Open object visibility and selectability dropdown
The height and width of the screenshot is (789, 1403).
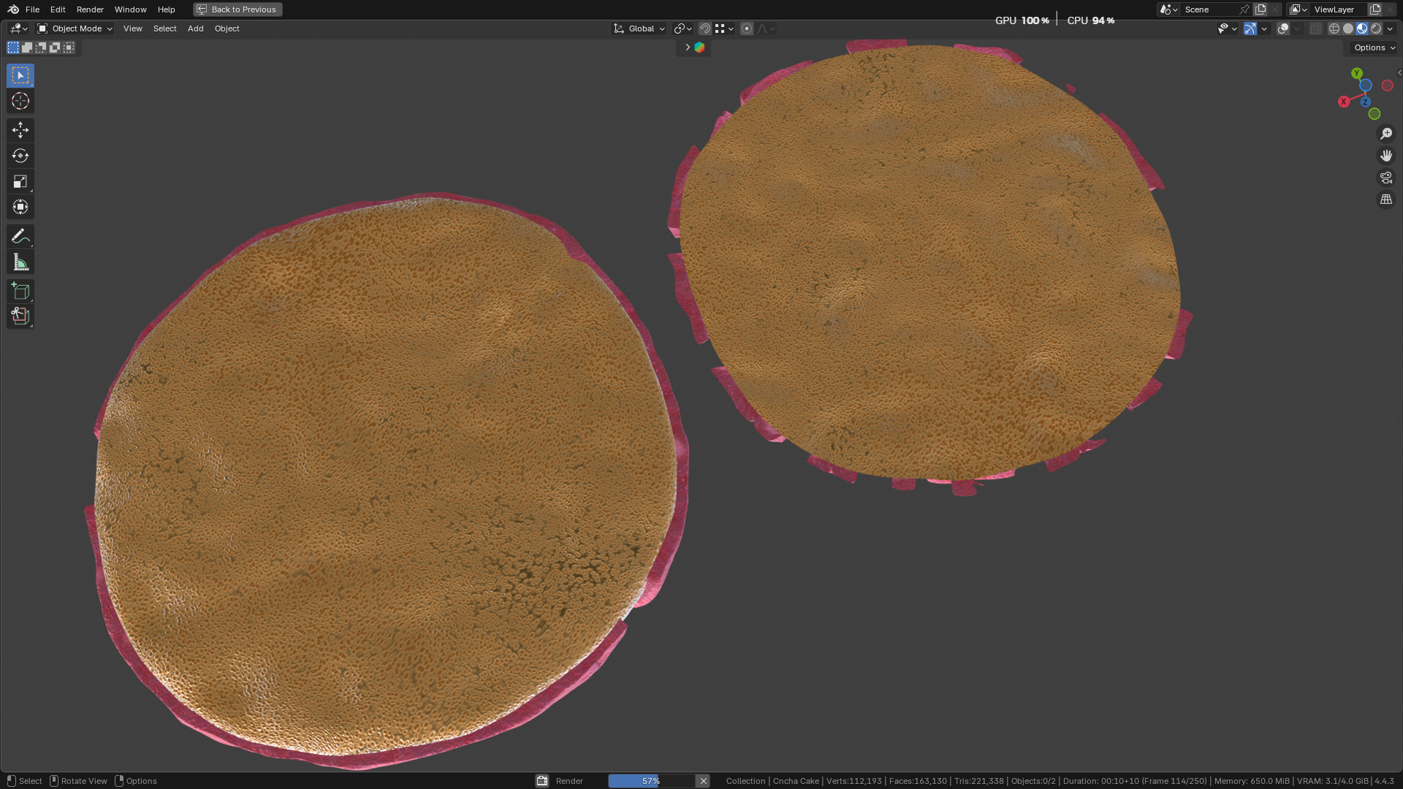click(x=1227, y=28)
